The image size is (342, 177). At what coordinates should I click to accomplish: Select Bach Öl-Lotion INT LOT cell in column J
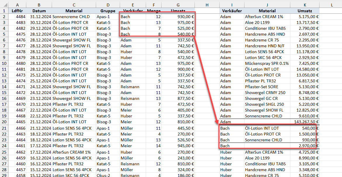click(267, 128)
